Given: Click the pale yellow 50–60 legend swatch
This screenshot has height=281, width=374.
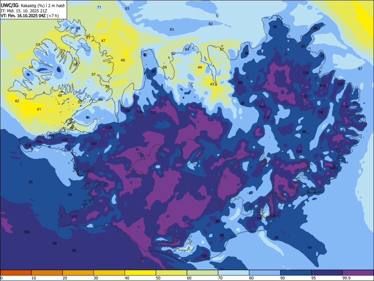Looking at the screenshot, I should click(x=171, y=273).
